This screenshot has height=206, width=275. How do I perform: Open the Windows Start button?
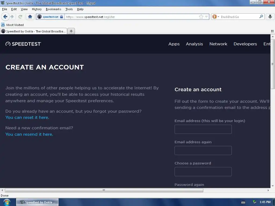pos(6,202)
